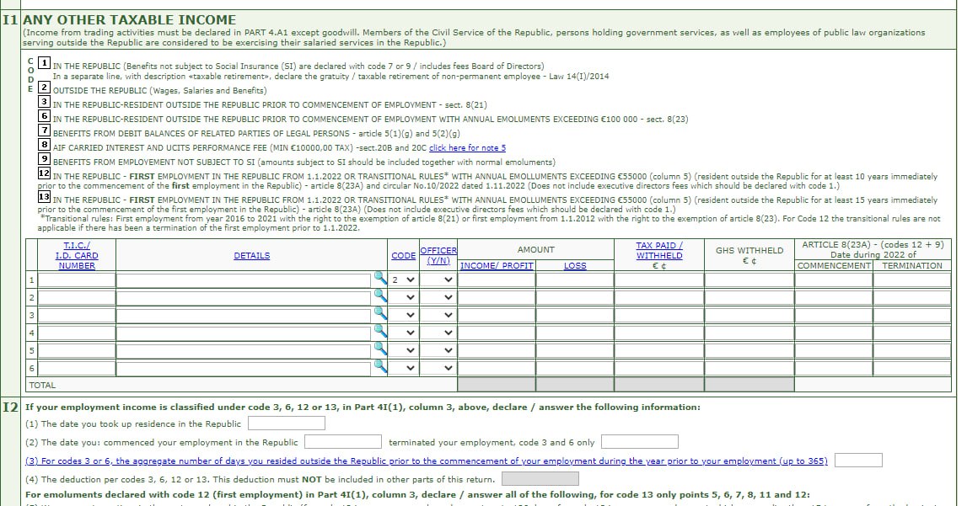967x506 pixels.
Task: Open the Officer (Y/N) dropdown in row 1
Action: [x=438, y=280]
